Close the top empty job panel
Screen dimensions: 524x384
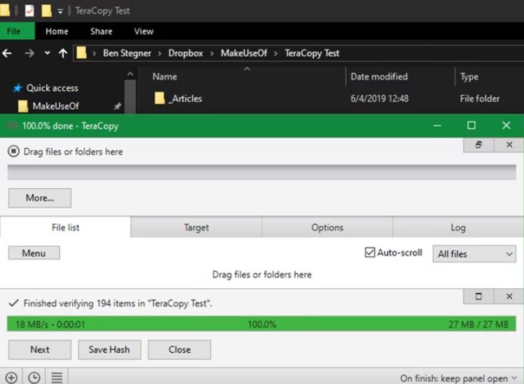pos(509,144)
